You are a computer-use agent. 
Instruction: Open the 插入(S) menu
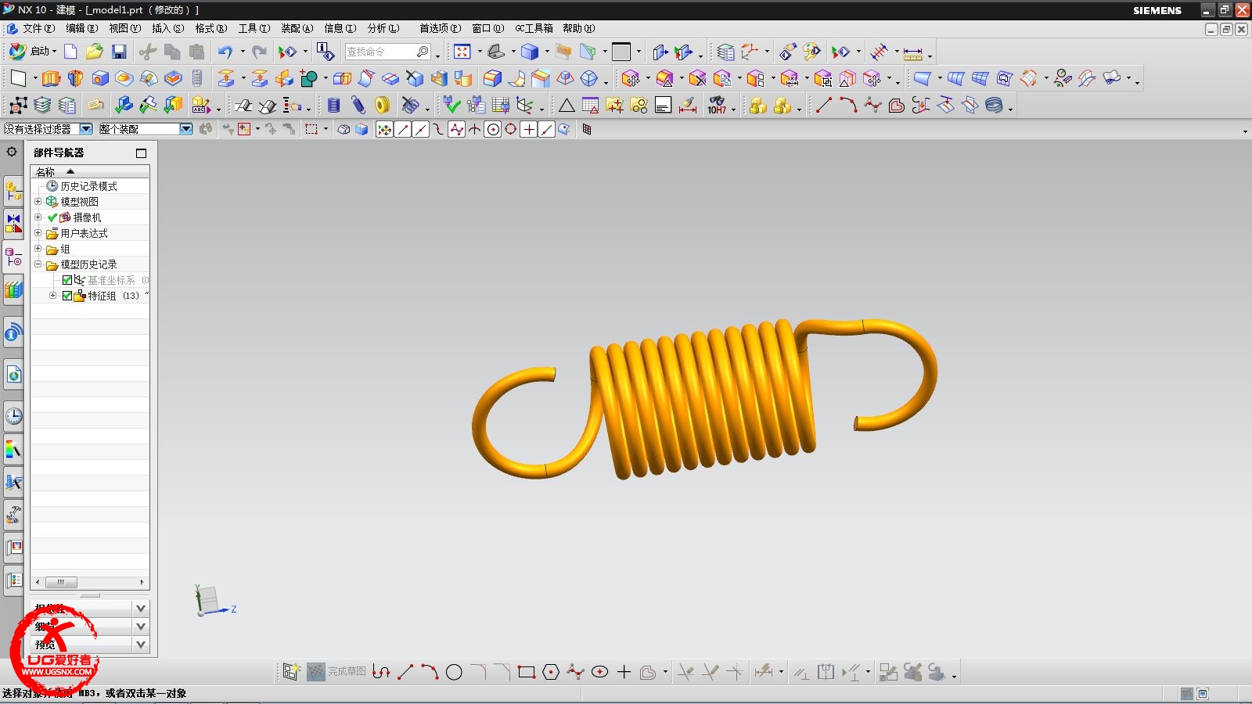(167, 28)
